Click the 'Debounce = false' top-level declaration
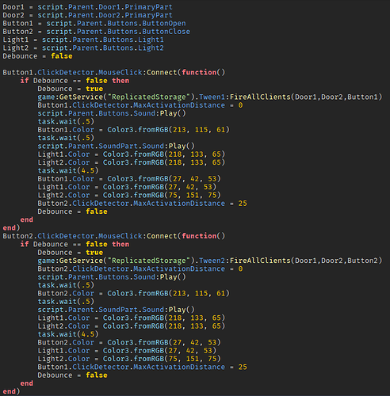This screenshot has height=396, width=390. coord(37,56)
